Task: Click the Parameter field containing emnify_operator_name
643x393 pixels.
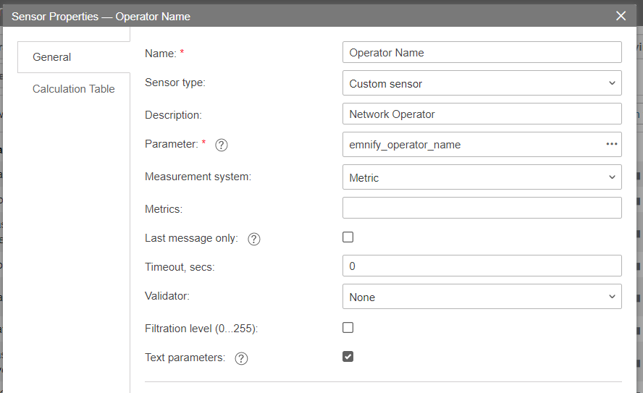Action: [471, 145]
